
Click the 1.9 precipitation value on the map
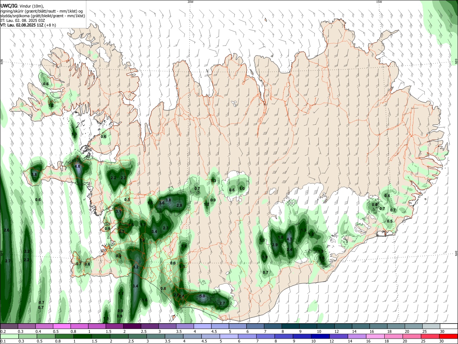tap(264, 257)
